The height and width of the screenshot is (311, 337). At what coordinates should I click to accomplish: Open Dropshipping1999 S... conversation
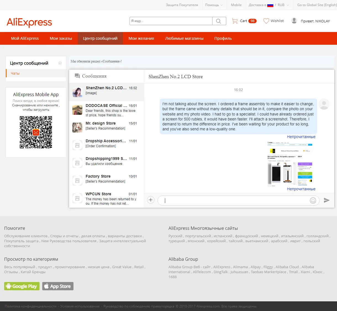coord(106,163)
